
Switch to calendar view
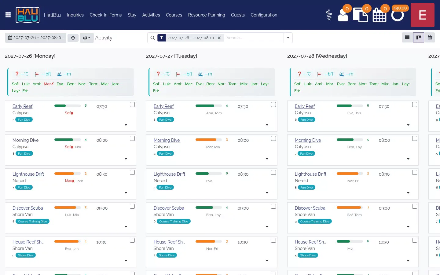[x=430, y=37]
